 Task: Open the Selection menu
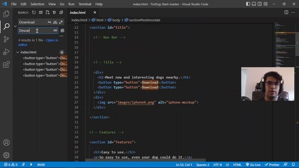37,4
